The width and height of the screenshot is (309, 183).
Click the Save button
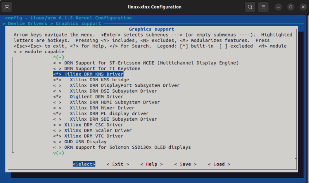click(185, 164)
